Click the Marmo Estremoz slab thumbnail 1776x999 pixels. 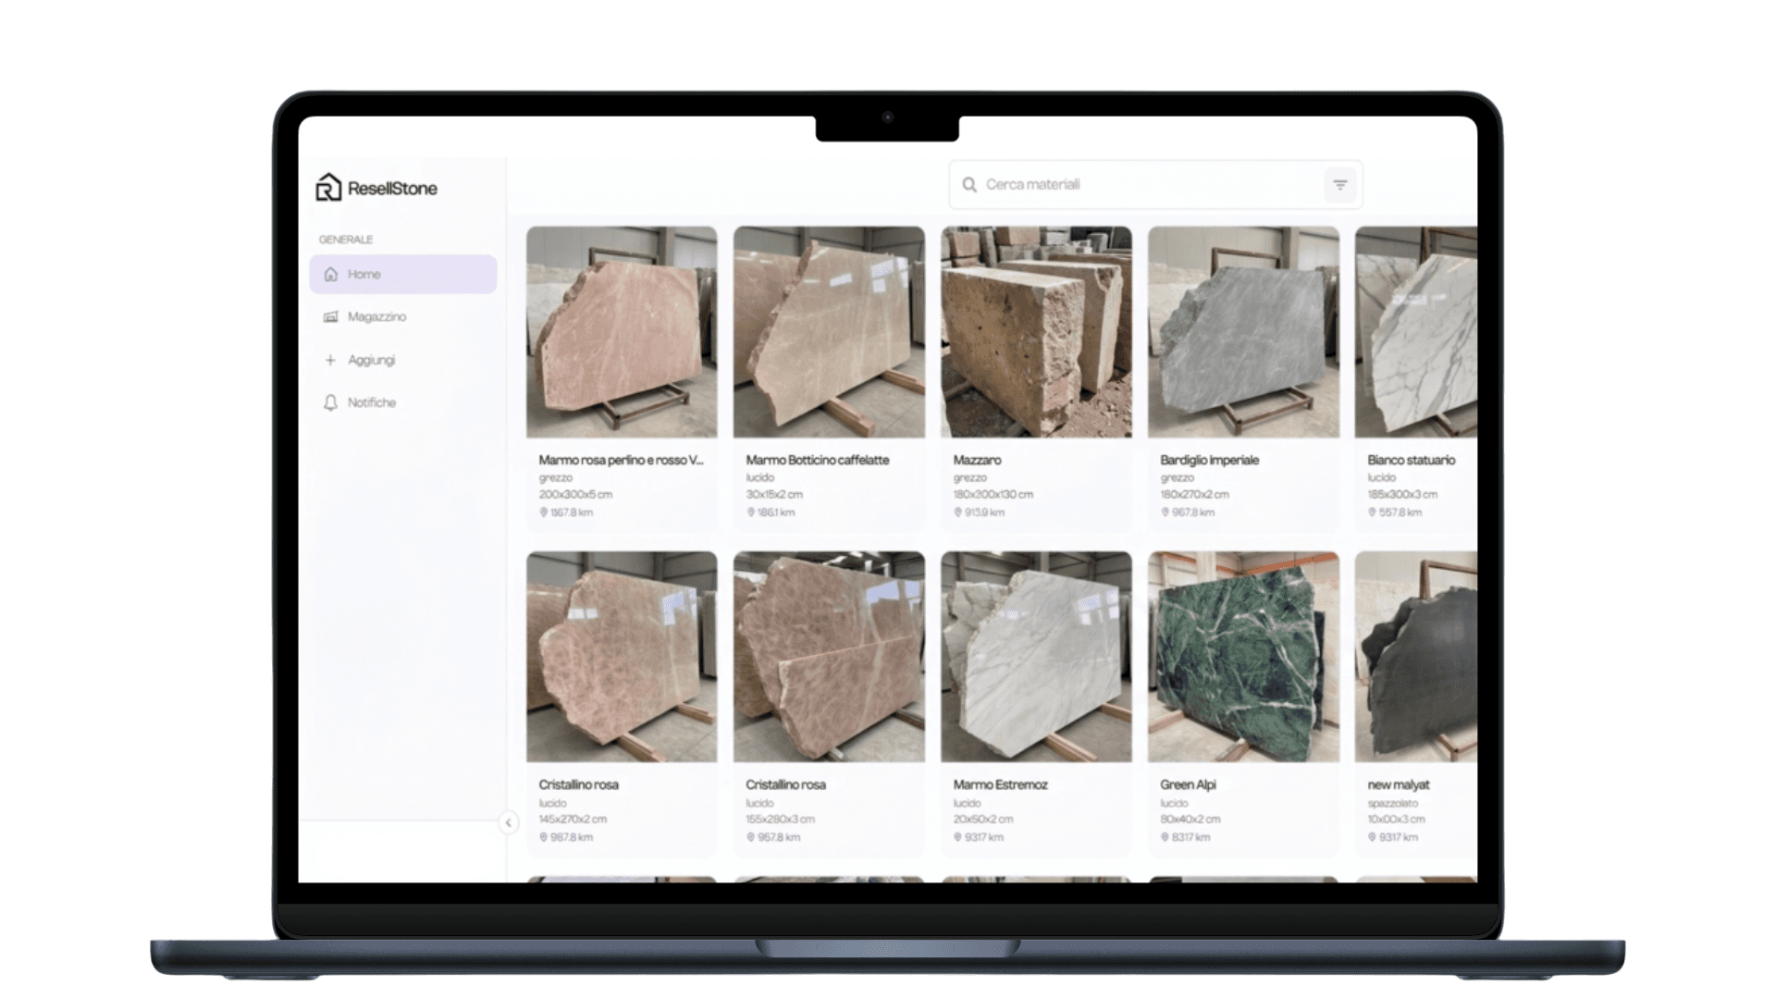tap(1036, 657)
